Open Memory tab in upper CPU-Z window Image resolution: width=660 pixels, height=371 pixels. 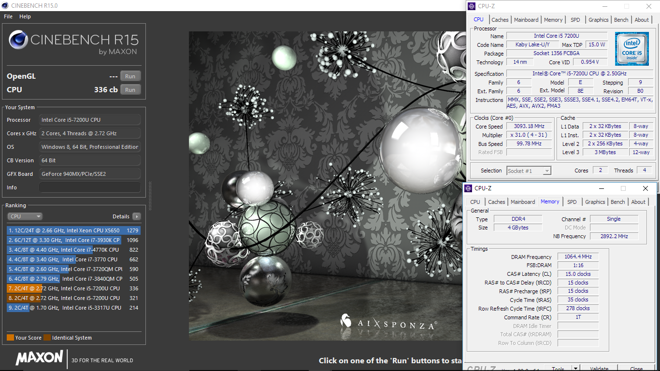(x=553, y=20)
